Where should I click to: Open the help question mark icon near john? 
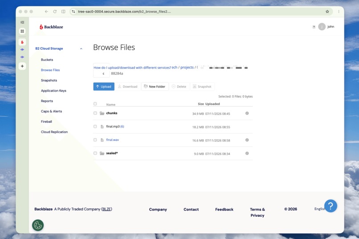[314, 27]
